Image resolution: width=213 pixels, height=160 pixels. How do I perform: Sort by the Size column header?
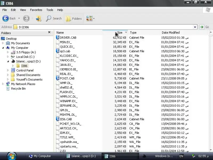[x=115, y=33]
